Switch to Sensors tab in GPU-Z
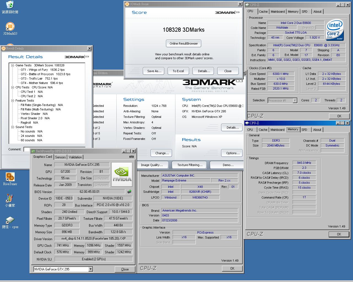353x282 pixels. click(60, 157)
